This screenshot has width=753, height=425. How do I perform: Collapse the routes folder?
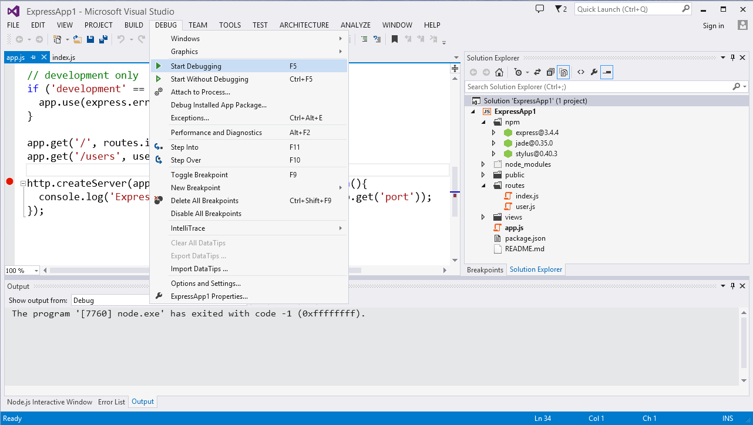(483, 185)
